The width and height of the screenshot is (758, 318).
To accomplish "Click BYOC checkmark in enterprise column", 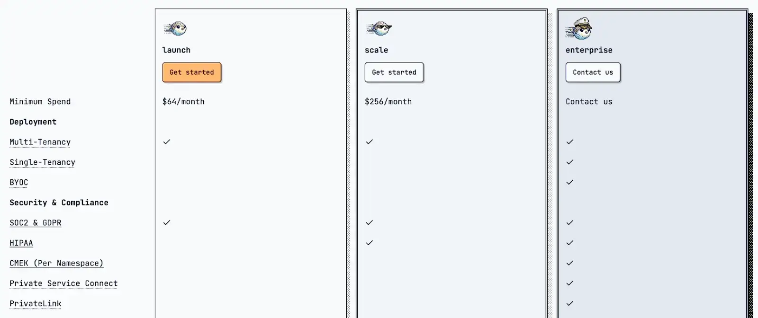I will coord(570,182).
